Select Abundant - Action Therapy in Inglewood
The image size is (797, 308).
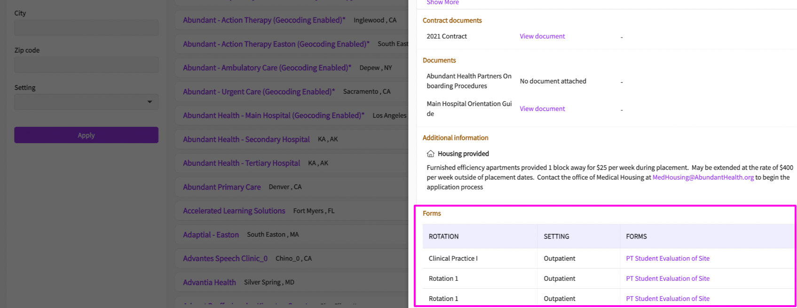tap(264, 20)
